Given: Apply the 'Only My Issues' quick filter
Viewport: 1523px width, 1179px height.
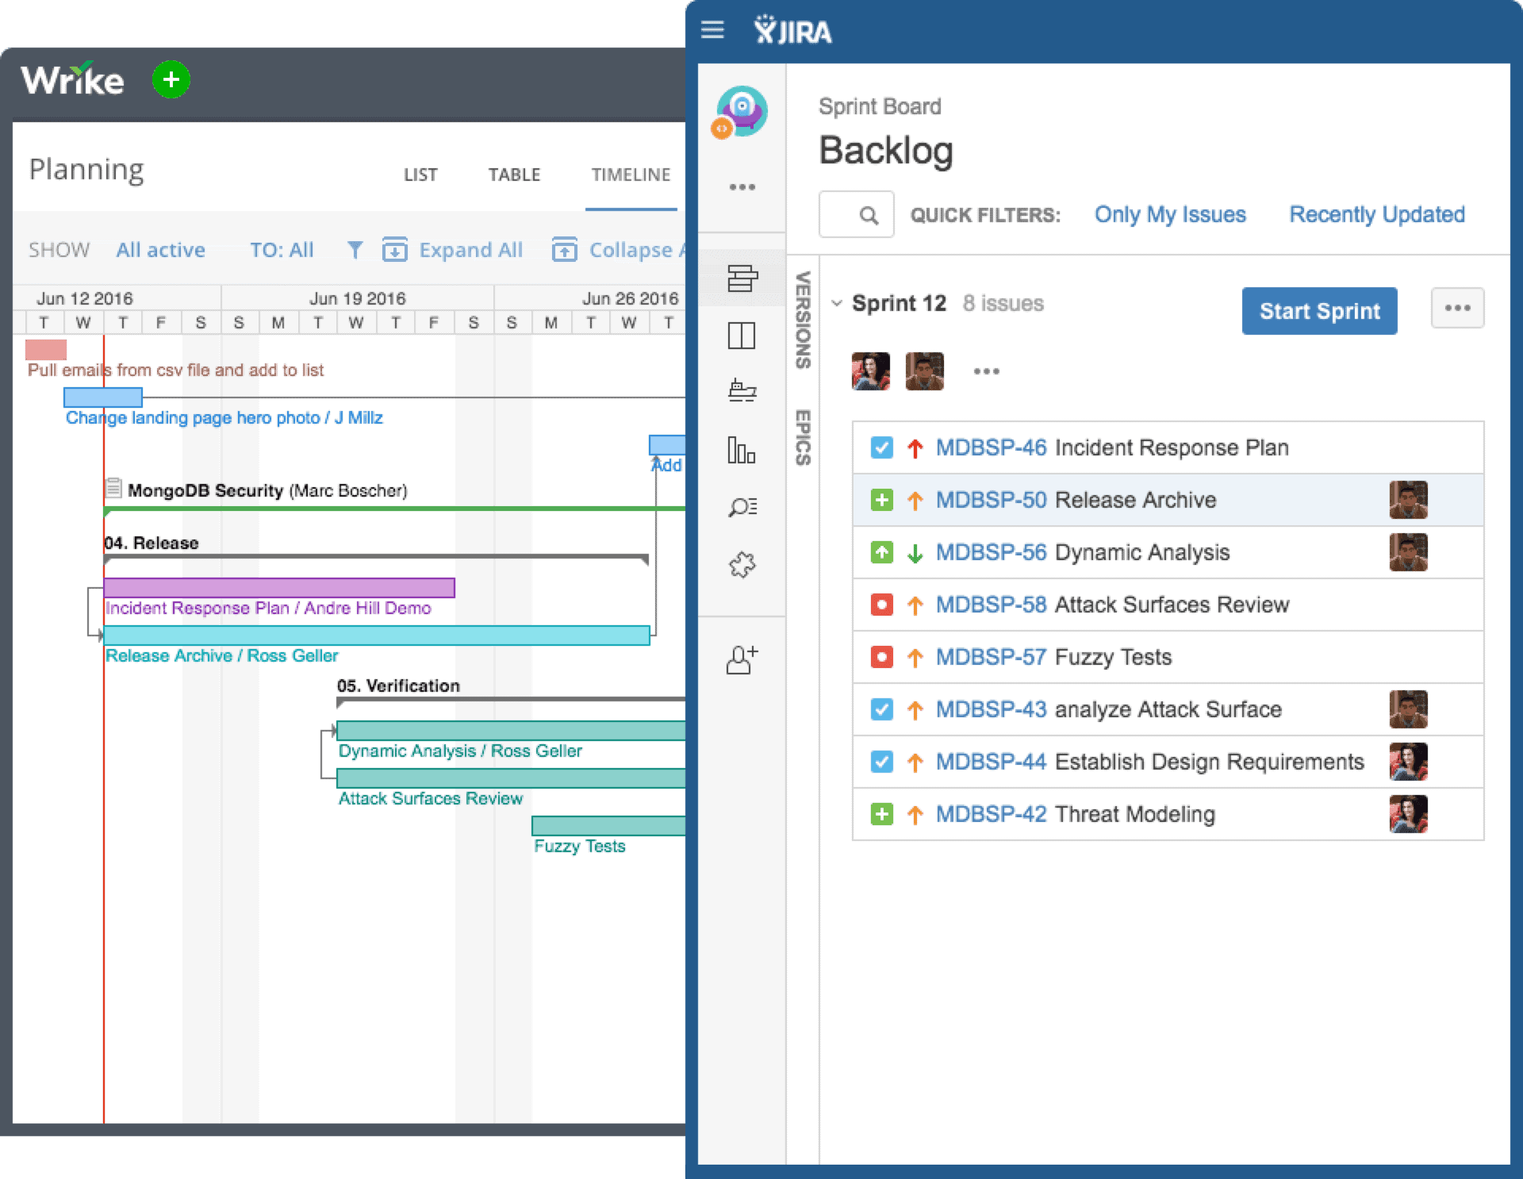Looking at the screenshot, I should [x=1169, y=214].
